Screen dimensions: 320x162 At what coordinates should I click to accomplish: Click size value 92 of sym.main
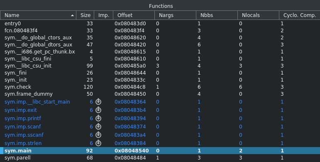coord(89,150)
